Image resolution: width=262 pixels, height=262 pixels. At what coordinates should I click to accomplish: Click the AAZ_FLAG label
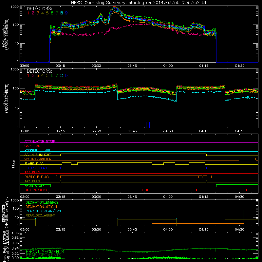pos(32,181)
